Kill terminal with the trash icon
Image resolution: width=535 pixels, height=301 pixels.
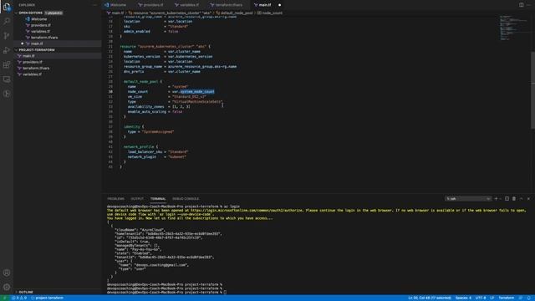(x=514, y=199)
